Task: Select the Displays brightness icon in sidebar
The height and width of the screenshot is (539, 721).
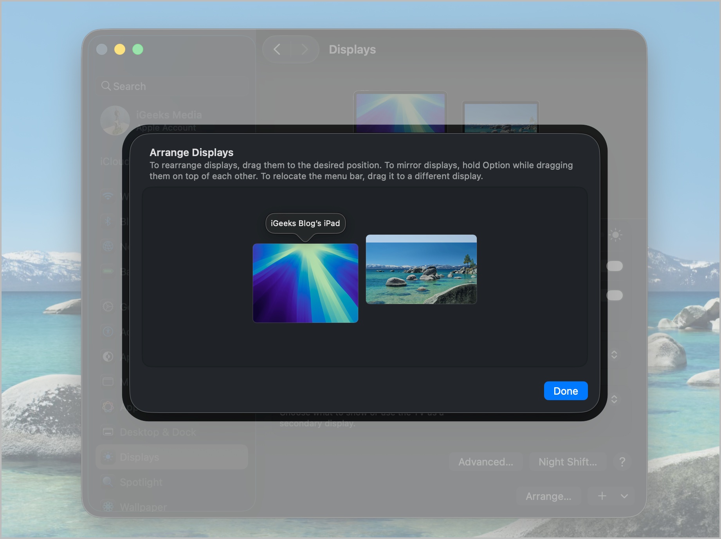Action: tap(108, 457)
